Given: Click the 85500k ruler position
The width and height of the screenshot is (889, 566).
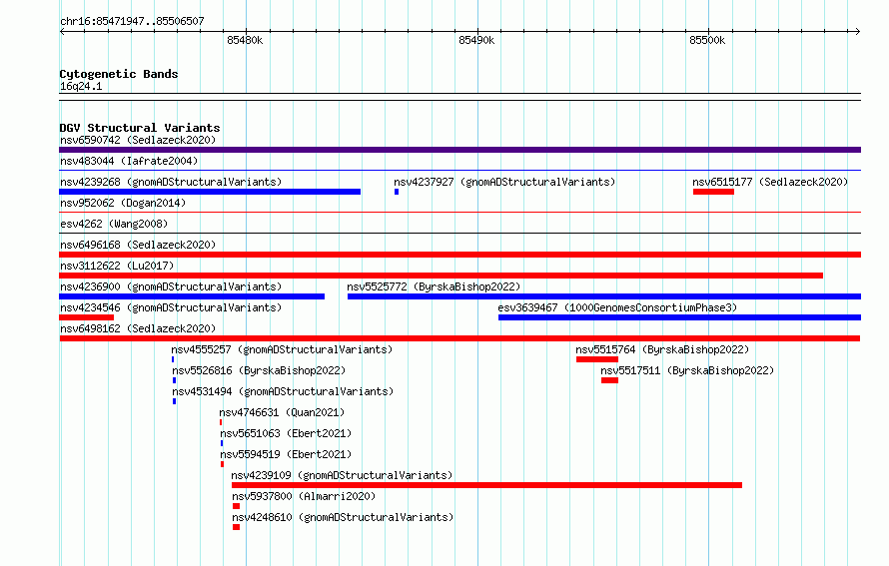Looking at the screenshot, I should point(707,40).
